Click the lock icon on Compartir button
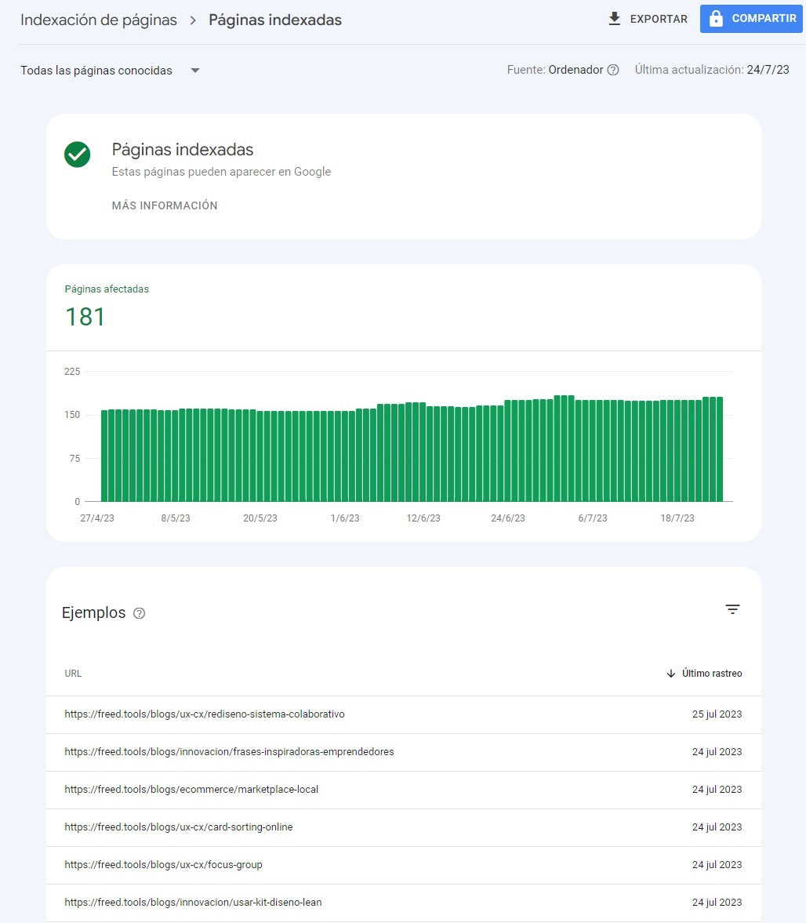Viewport: 806px width, 923px height. pos(716,18)
